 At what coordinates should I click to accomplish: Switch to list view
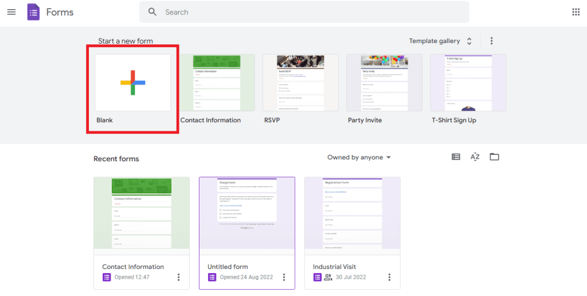[456, 157]
